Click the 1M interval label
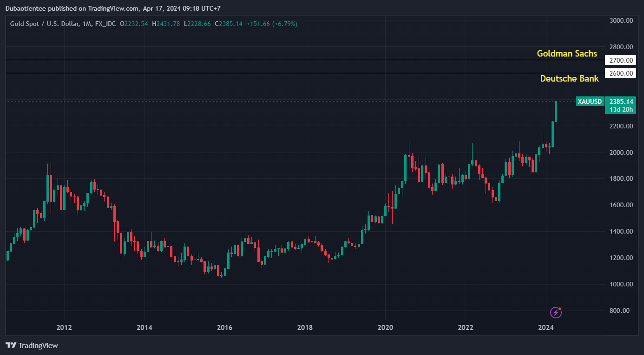Screen dimensions: 644x355 click(87, 24)
